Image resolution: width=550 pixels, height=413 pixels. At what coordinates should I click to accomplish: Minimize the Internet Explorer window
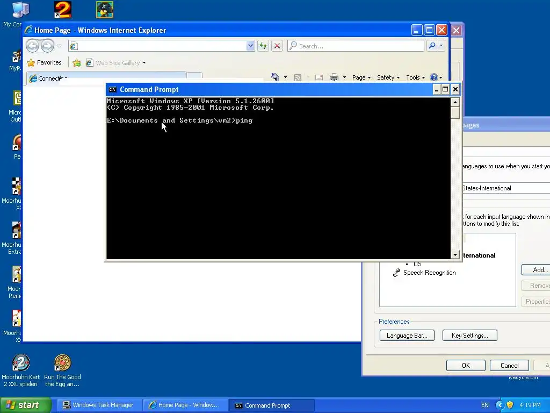(417, 30)
